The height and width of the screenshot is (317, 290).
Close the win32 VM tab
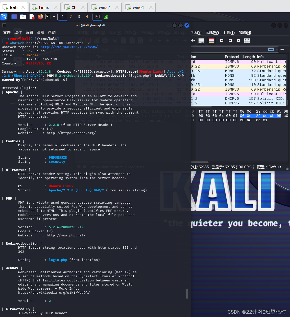coord(117,7)
